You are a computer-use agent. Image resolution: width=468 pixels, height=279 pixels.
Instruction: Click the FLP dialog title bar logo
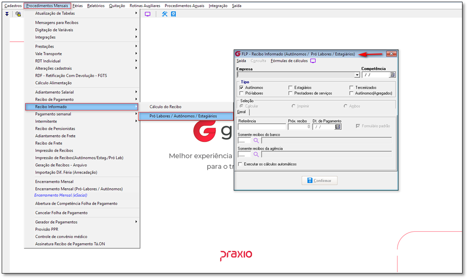point(238,54)
